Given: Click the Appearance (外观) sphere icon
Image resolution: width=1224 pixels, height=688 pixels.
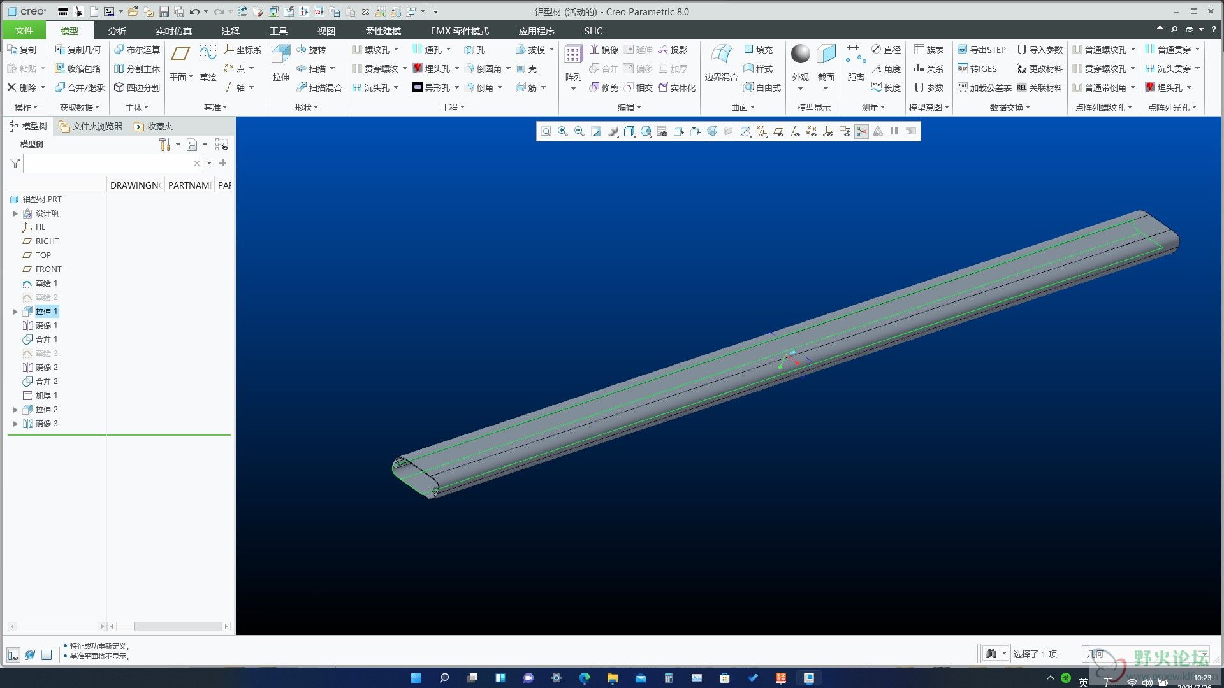Looking at the screenshot, I should 800,54.
